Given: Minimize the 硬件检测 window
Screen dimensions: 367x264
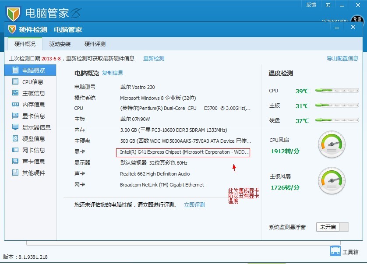Looking at the screenshot, I should pos(337,28).
